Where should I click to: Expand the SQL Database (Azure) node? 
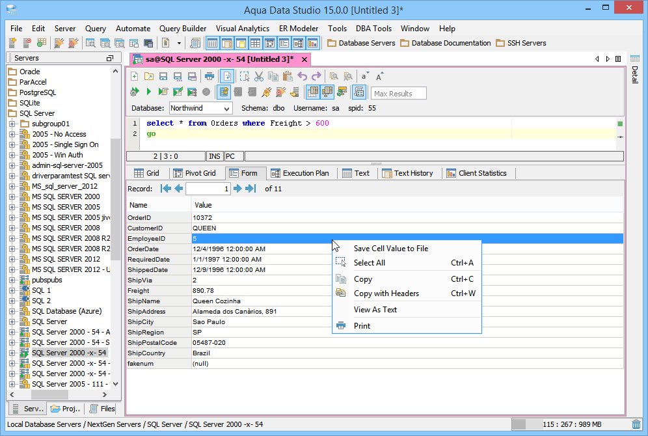point(12,311)
